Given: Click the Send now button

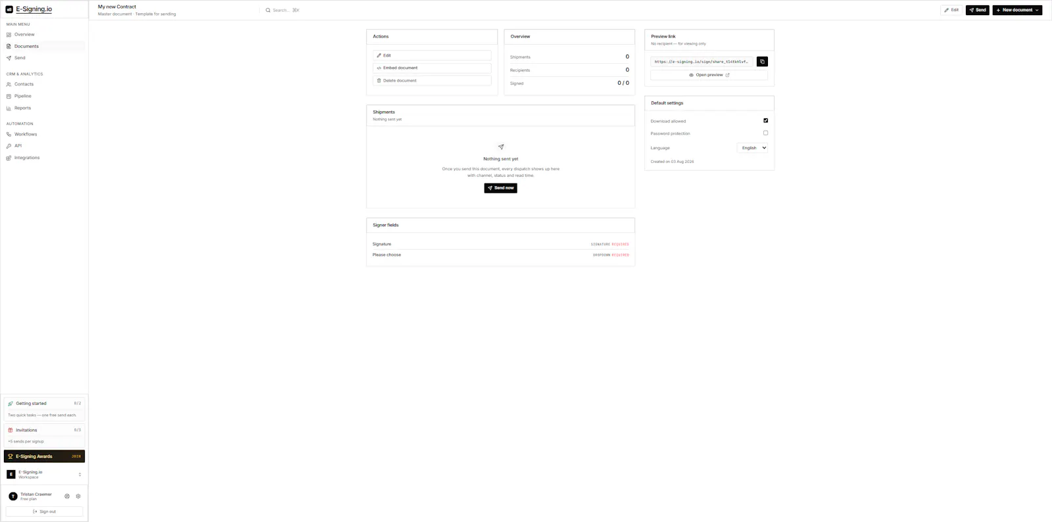Looking at the screenshot, I should (501, 188).
